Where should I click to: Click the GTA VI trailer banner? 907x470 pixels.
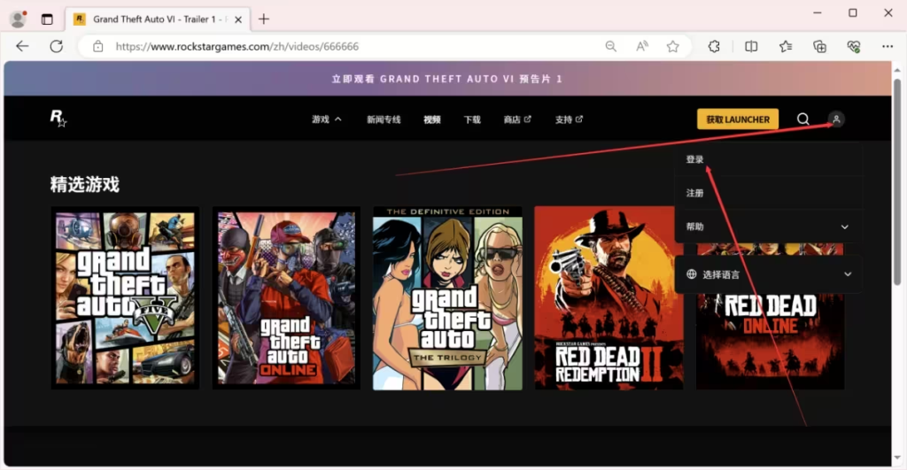447,79
